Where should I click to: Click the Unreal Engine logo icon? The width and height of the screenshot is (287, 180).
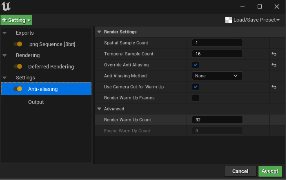point(7,7)
